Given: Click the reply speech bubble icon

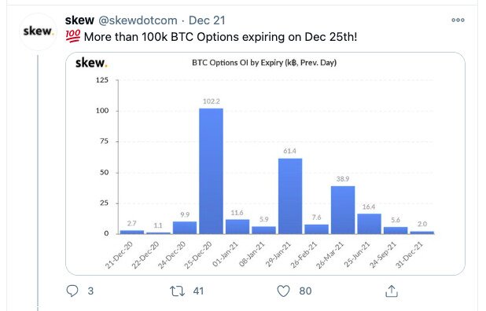Looking at the screenshot, I should 72,291.
